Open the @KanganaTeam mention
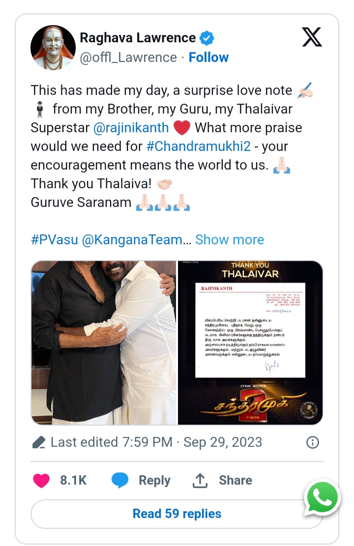Viewport: 354px width, 546px height. pos(132,240)
